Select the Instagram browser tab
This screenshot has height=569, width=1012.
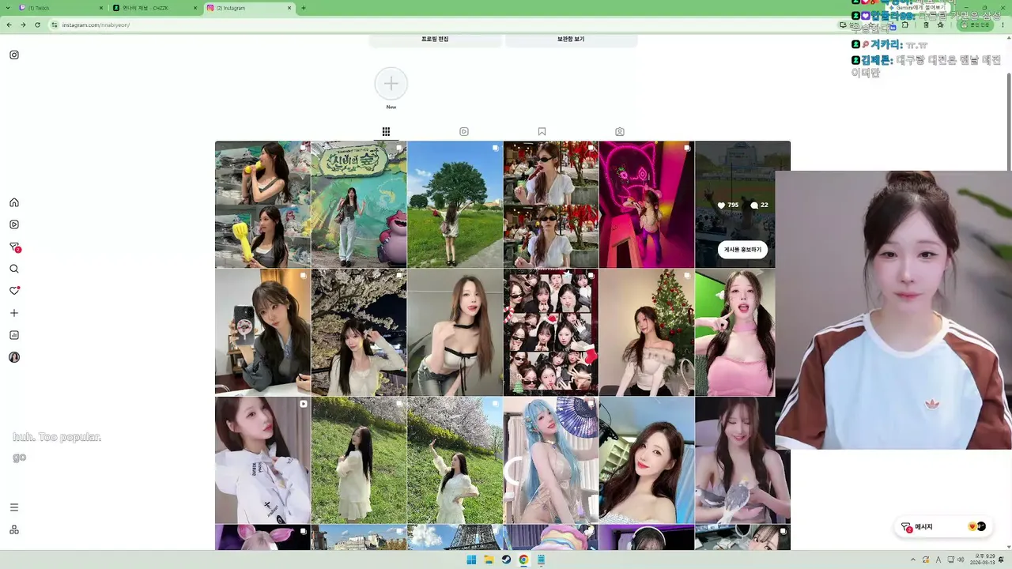coord(247,8)
